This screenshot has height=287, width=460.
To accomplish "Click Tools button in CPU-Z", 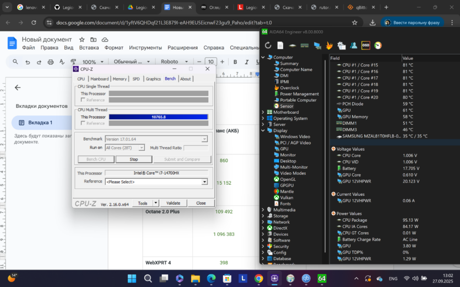I will tap(143, 203).
